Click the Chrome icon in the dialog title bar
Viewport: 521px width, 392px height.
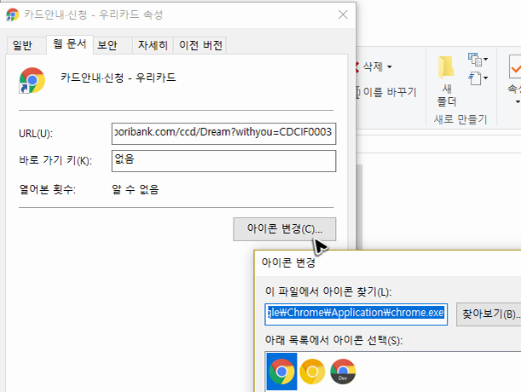(13, 14)
